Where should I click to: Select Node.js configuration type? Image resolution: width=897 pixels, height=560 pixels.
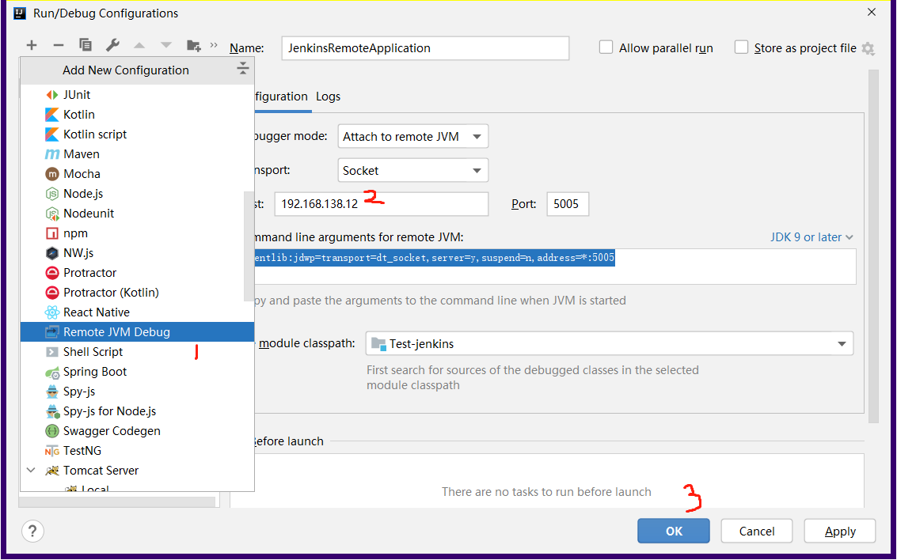pos(137,194)
